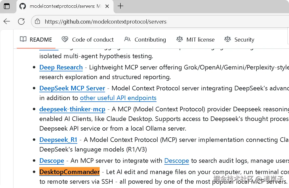
Task: Click the highlighted DesktopCommander link
Action: (69, 172)
